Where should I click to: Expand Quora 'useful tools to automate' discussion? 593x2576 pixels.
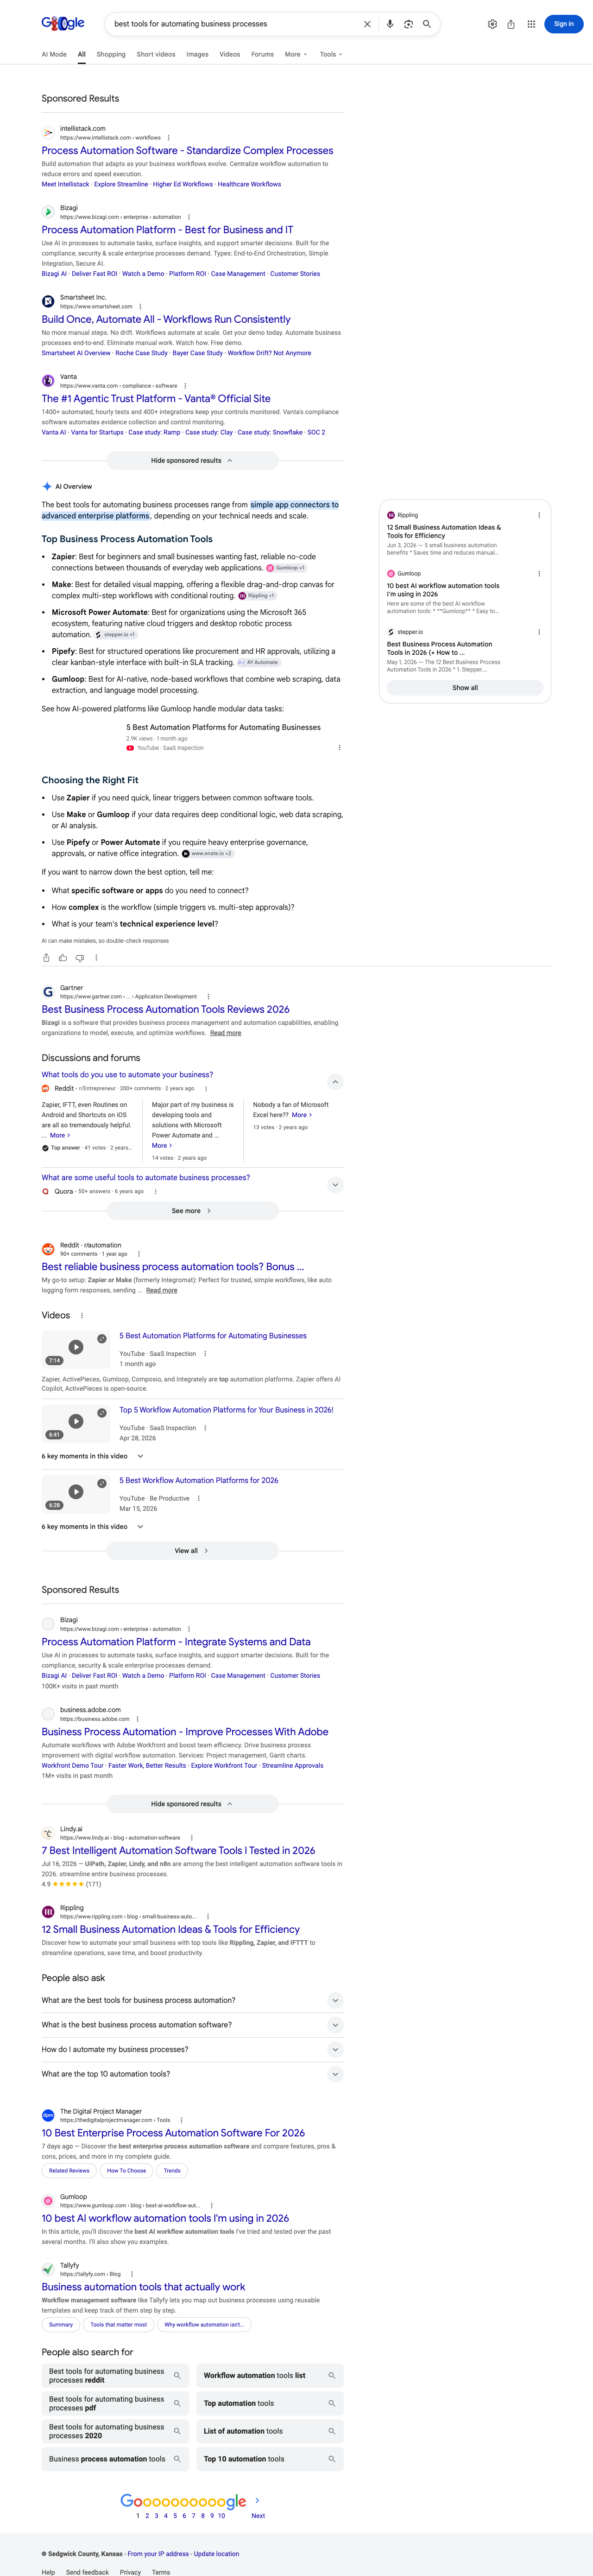pos(335,1185)
